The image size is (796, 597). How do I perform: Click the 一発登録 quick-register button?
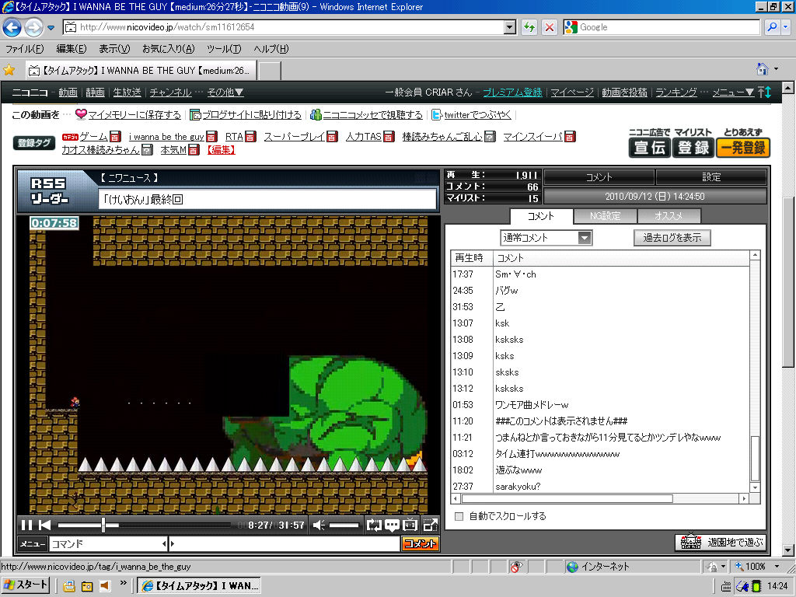742,148
